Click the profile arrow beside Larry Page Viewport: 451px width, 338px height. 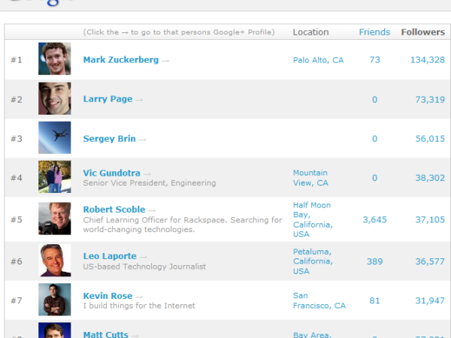click(139, 99)
